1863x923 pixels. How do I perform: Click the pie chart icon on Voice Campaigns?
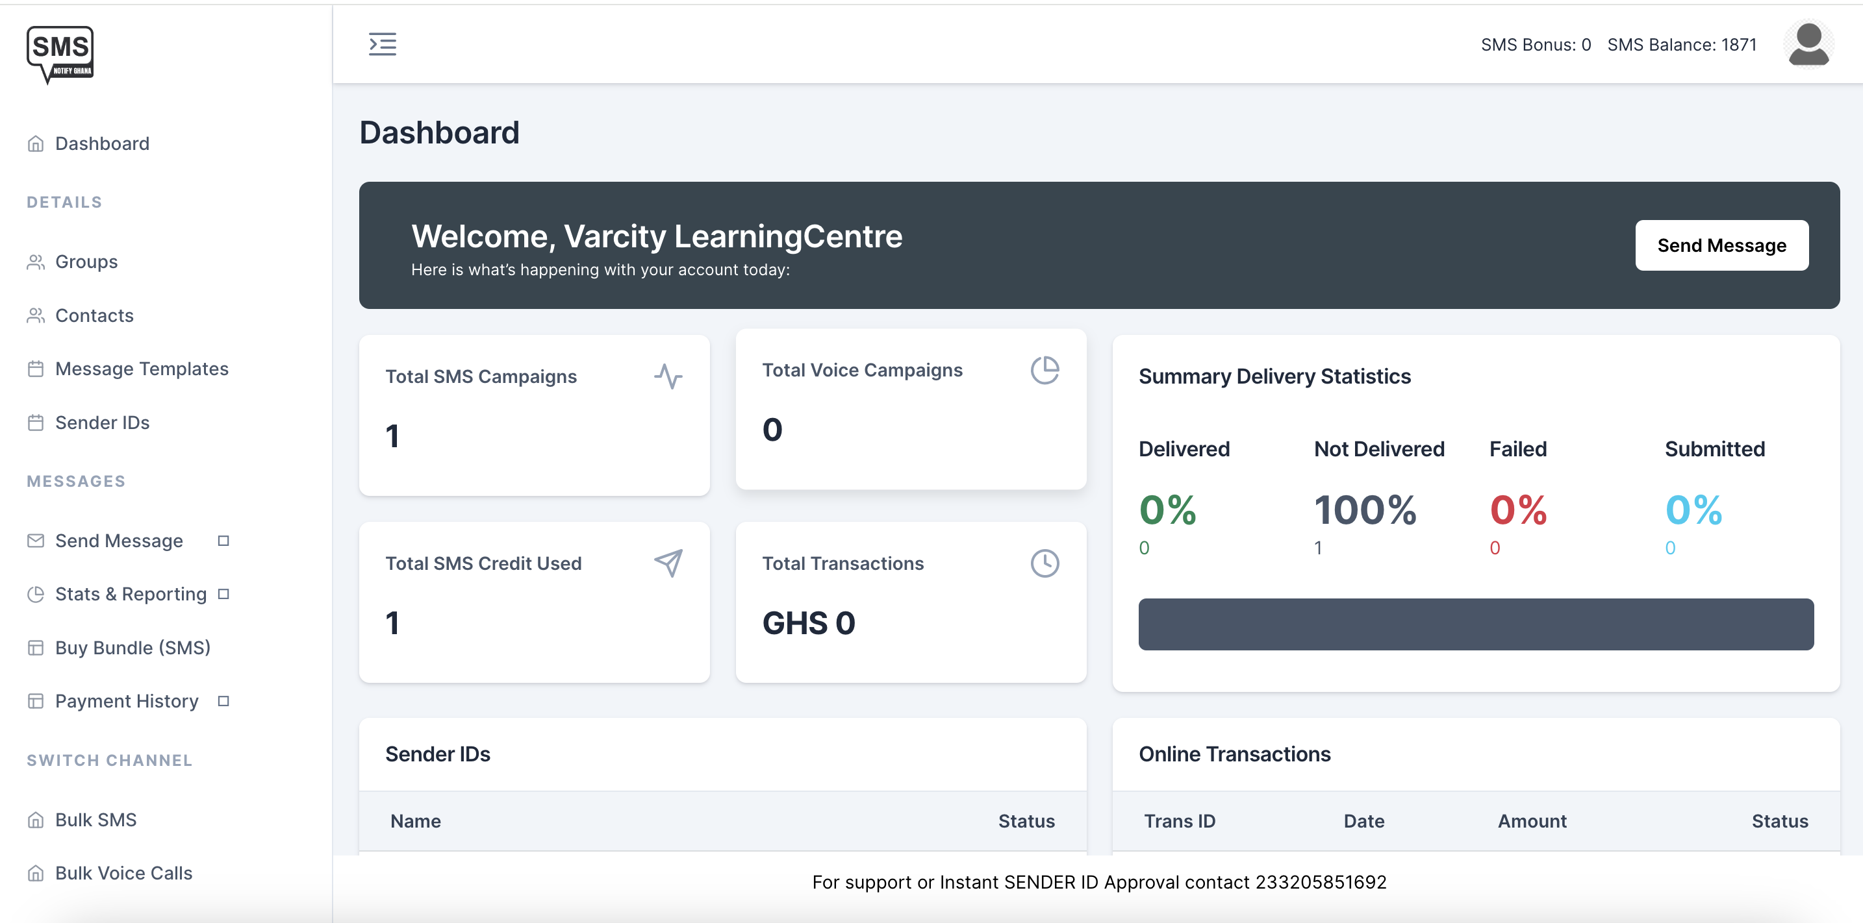click(x=1045, y=370)
